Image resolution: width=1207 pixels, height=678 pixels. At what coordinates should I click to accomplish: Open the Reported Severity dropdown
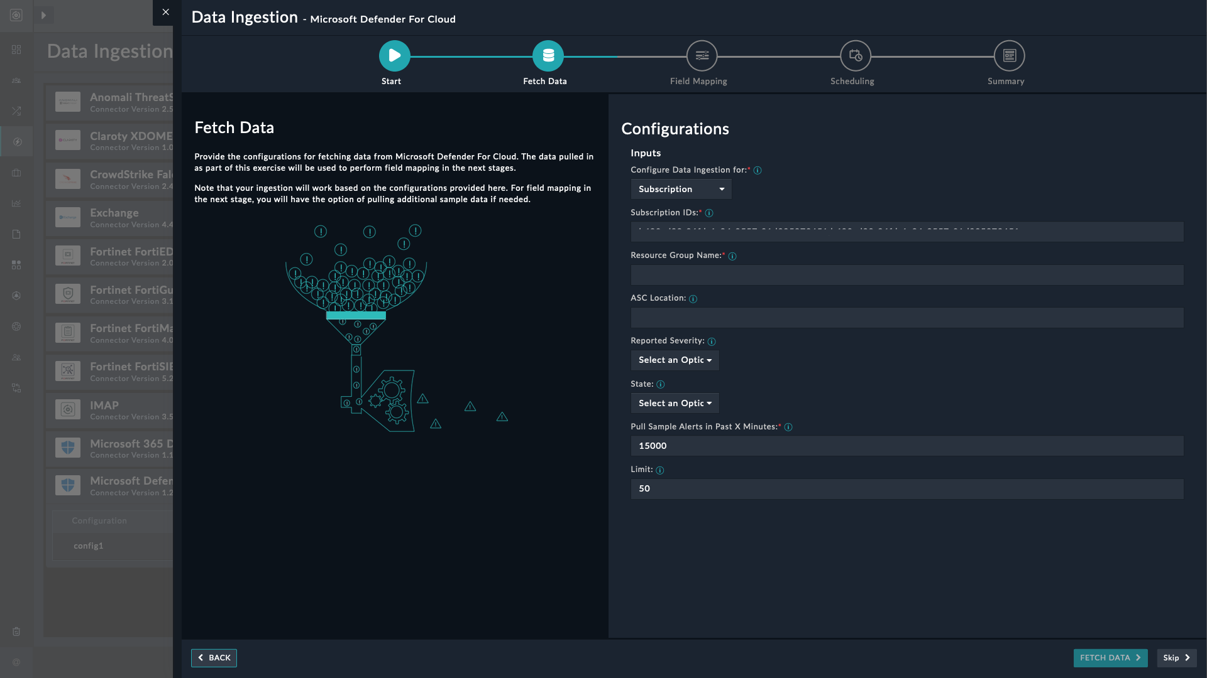[x=675, y=360]
